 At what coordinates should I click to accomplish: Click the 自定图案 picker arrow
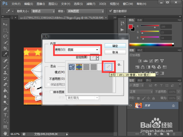97,58
